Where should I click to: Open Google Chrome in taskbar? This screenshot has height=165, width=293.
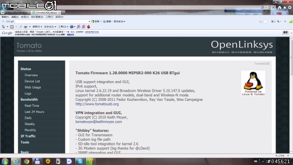(x=27, y=161)
